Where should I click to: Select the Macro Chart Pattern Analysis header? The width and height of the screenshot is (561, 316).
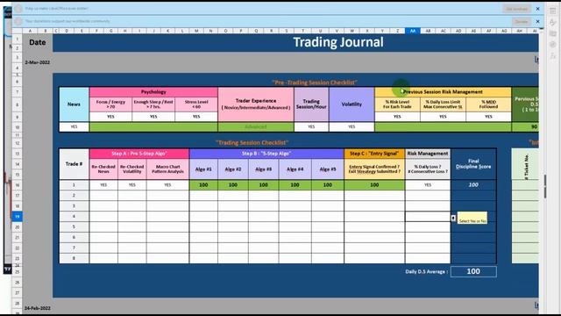click(x=167, y=169)
